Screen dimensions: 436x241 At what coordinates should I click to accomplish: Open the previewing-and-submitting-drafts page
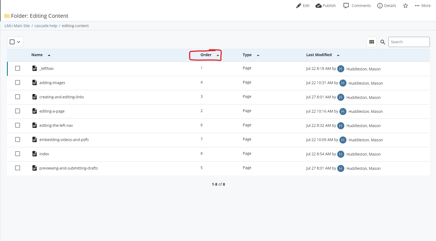click(69, 168)
